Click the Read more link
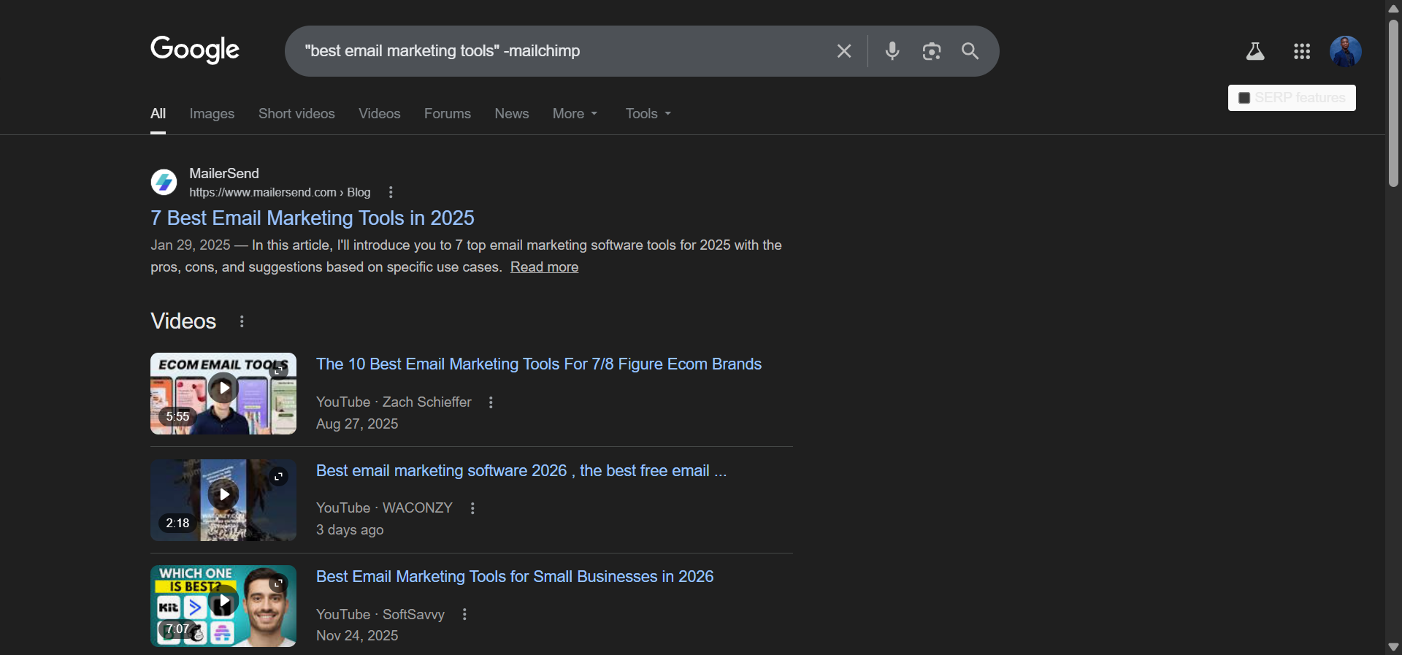Viewport: 1402px width, 655px height. (544, 267)
